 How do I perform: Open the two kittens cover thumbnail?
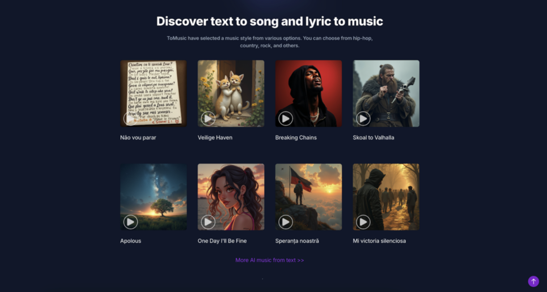tap(231, 93)
